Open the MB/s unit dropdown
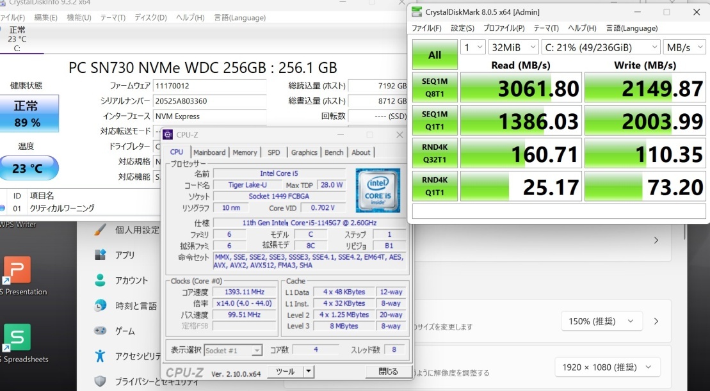Image resolution: width=710 pixels, height=391 pixels. pyautogui.click(x=684, y=47)
